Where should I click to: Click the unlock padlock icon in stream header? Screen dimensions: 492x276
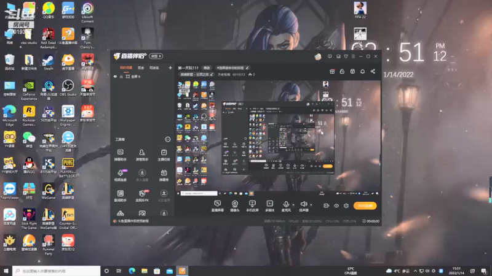click(342, 71)
